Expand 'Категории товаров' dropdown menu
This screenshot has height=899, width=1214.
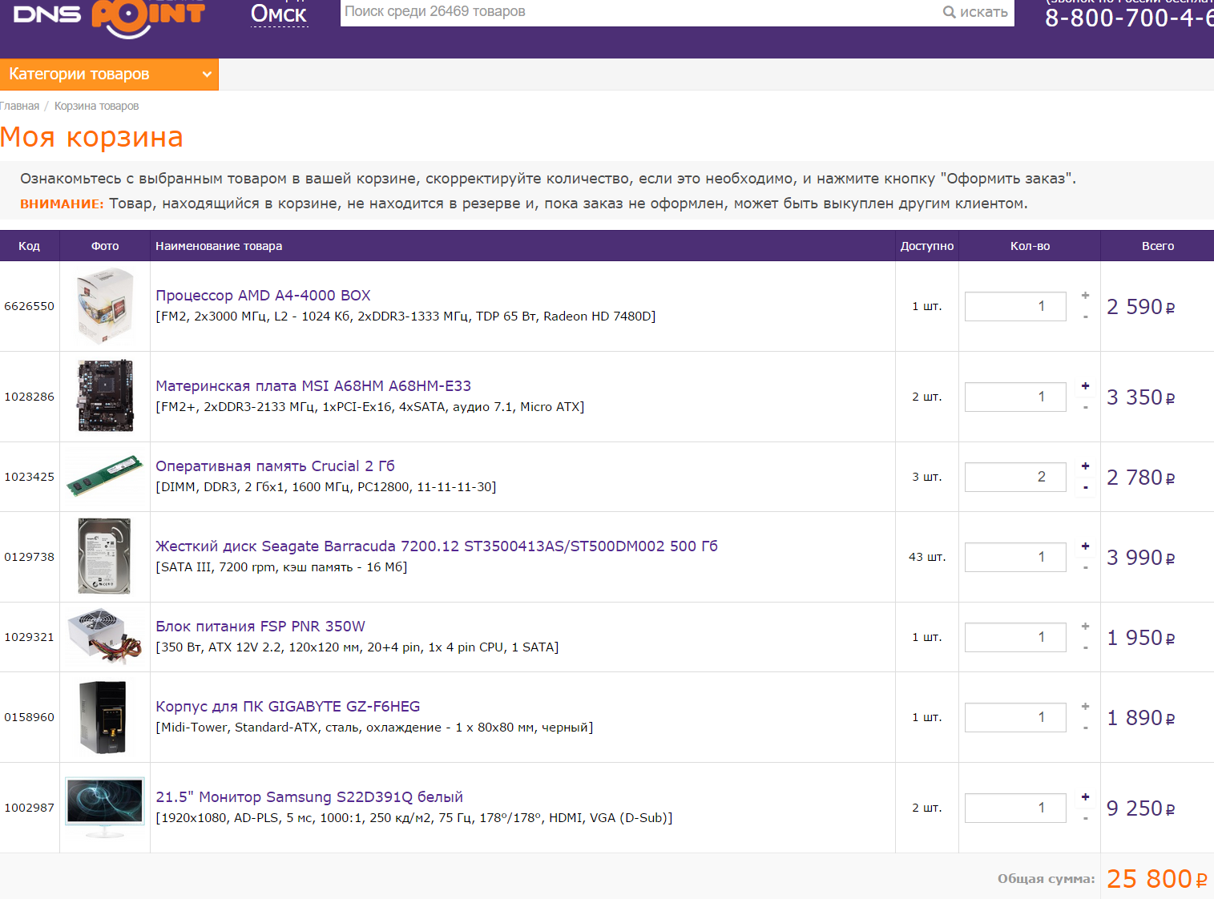tap(109, 75)
